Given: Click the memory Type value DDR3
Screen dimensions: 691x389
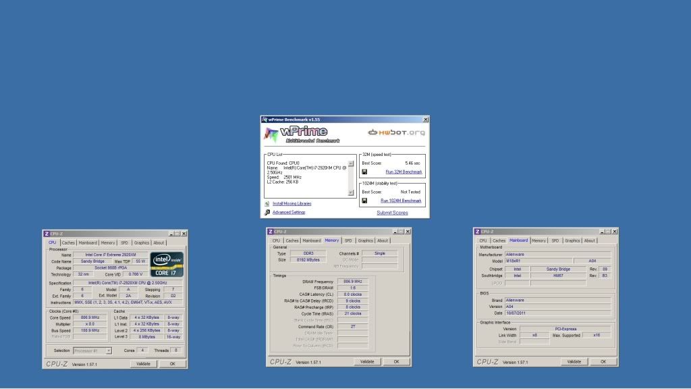Looking at the screenshot, I should point(308,254).
